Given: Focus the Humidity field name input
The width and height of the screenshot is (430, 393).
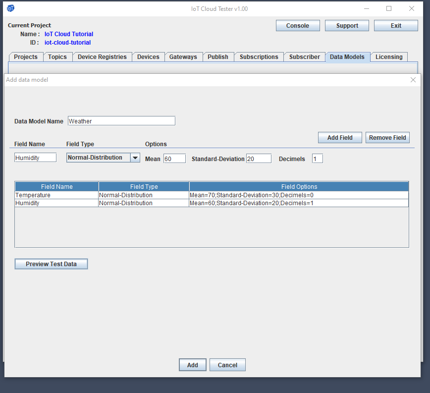Looking at the screenshot, I should [x=35, y=158].
